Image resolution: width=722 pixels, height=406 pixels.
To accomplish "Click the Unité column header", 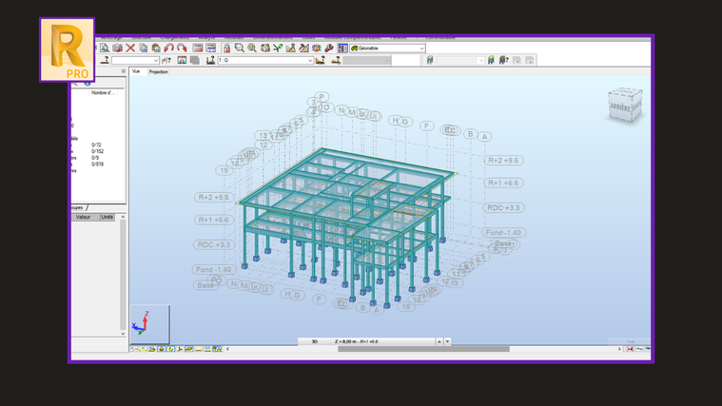I will pyautogui.click(x=107, y=217).
